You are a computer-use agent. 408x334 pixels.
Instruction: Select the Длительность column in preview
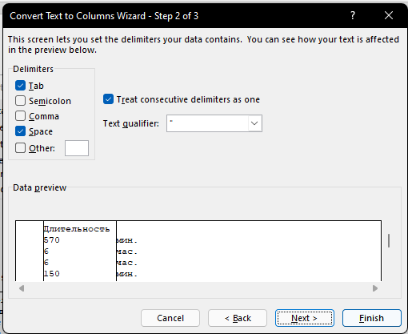click(x=80, y=251)
